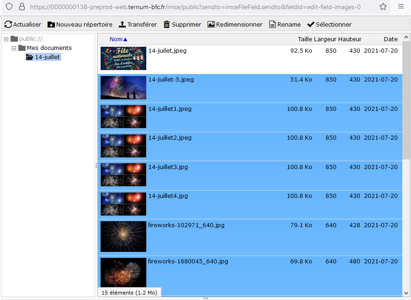Confirm with the Sélectionner checkmark

click(311, 24)
